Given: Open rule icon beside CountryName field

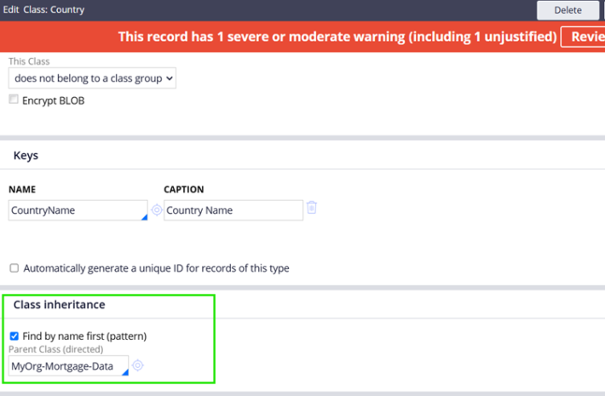Looking at the screenshot, I should 157,210.
